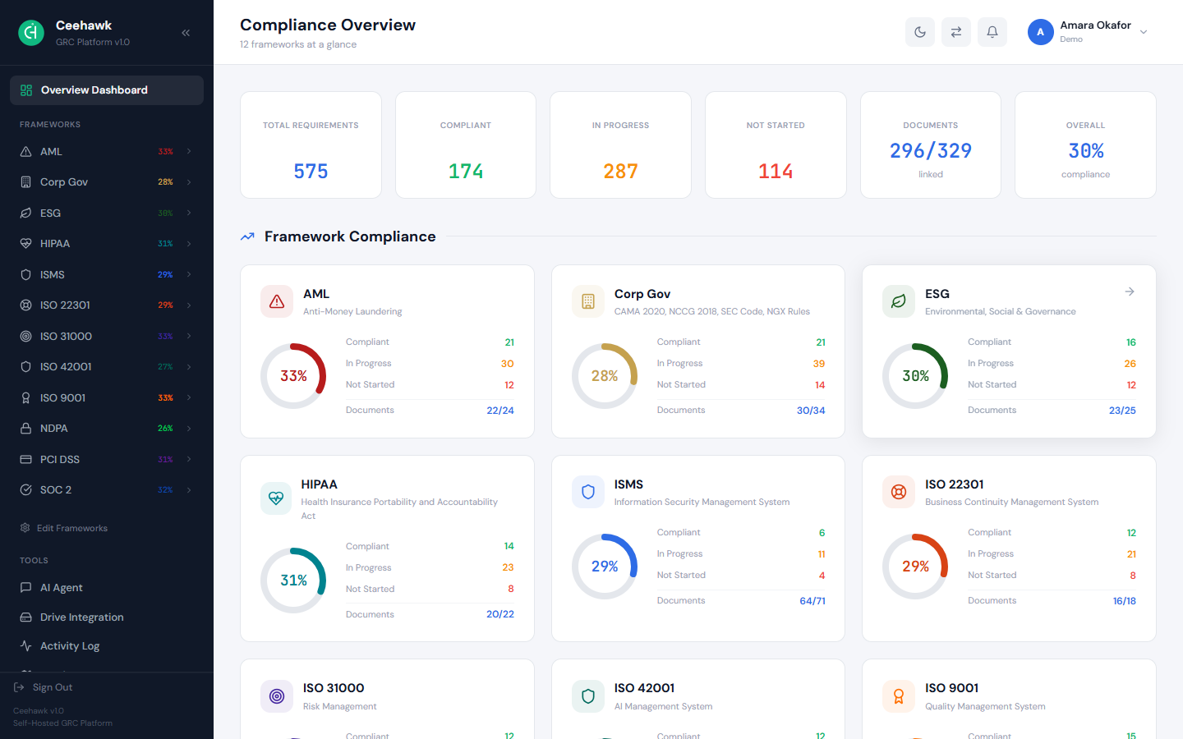Open Overview Dashboard in sidebar
This screenshot has height=739, width=1183.
click(x=107, y=90)
